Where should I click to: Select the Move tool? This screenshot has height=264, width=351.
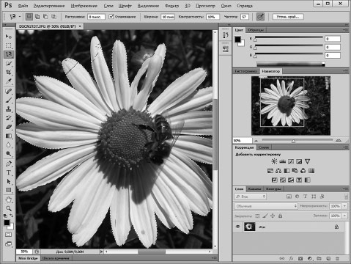tap(9, 37)
